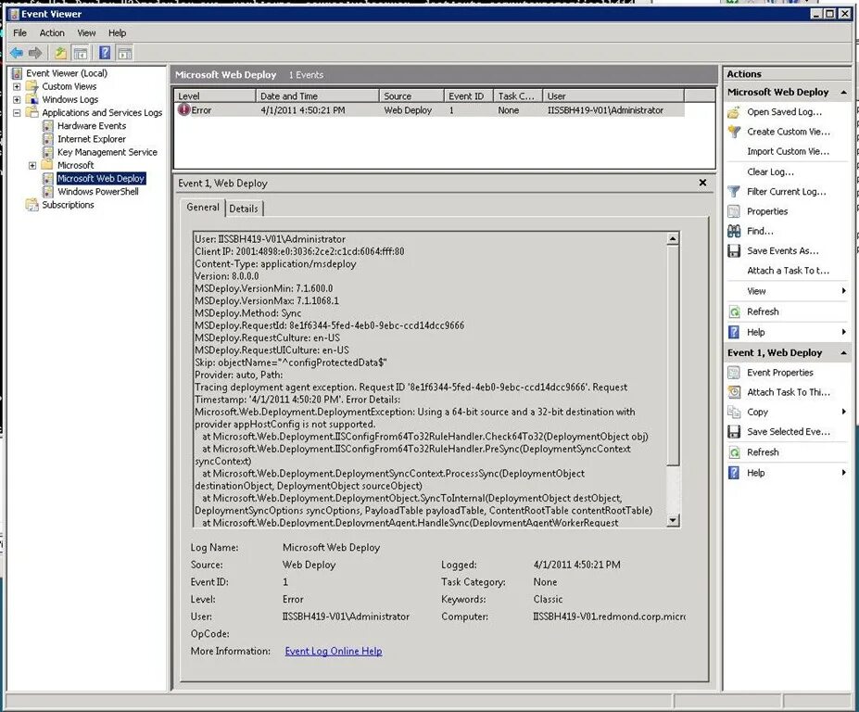Collapse the Event 1, Web Deploy section
Image resolution: width=859 pixels, height=712 pixels.
(841, 352)
